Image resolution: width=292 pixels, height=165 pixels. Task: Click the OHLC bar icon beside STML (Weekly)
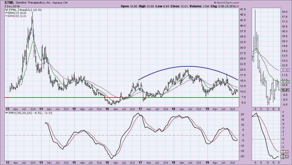coord(6,10)
